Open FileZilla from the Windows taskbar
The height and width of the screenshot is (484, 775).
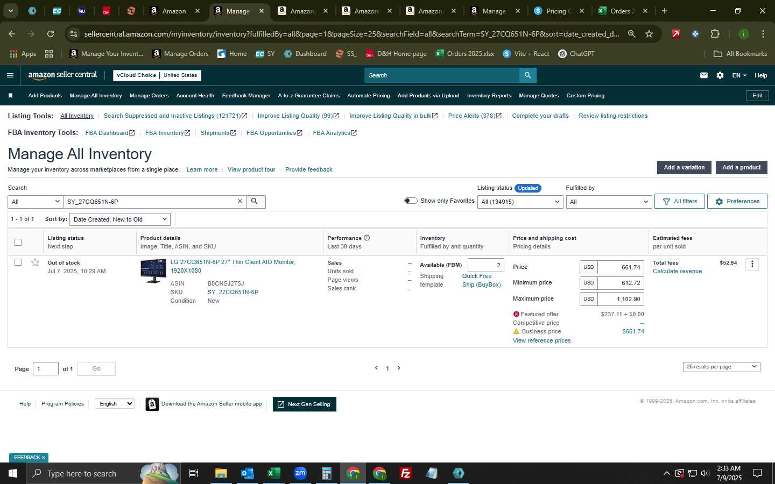406,473
